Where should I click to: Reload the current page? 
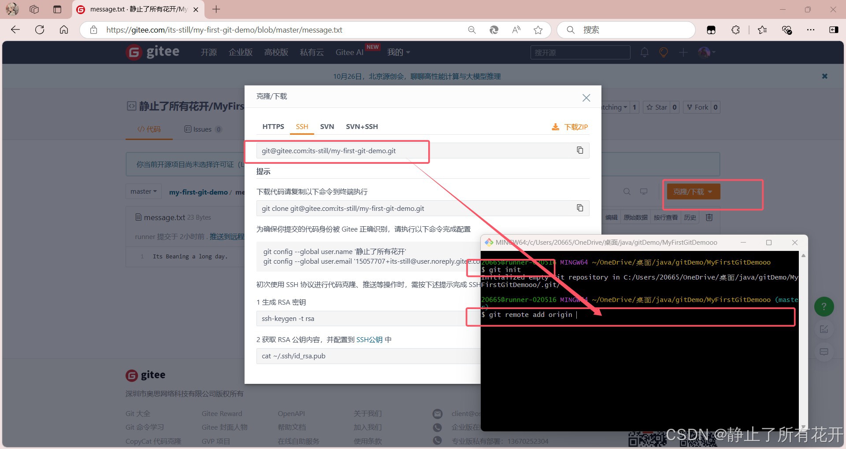pos(40,29)
